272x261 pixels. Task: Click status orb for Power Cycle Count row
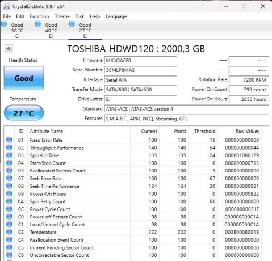point(9,209)
